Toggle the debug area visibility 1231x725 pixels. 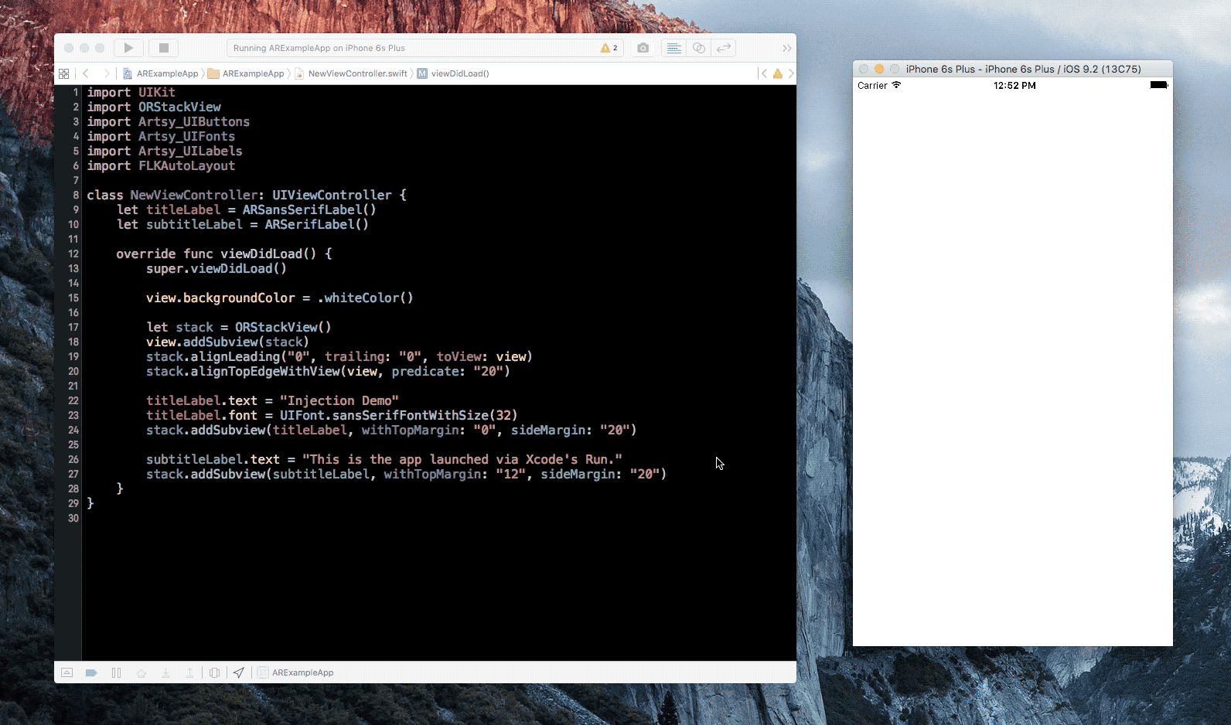pyautogui.click(x=67, y=672)
